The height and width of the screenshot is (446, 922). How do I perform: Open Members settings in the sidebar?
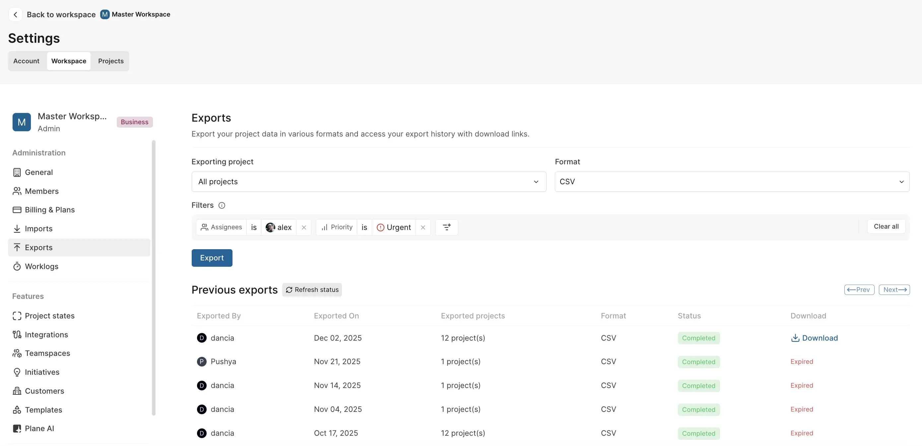[x=42, y=191]
